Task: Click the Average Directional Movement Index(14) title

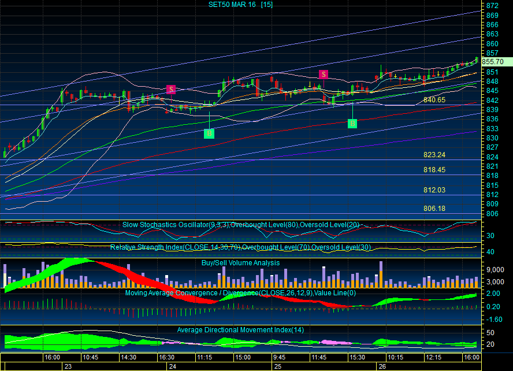Action: coord(240,330)
